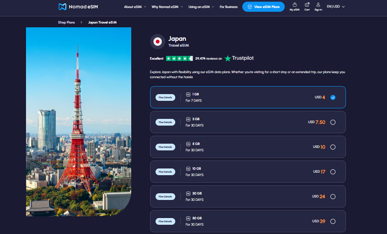Open Plan Details for 3 GB plan
Viewport: 387px width, 234px height.
[x=165, y=122]
